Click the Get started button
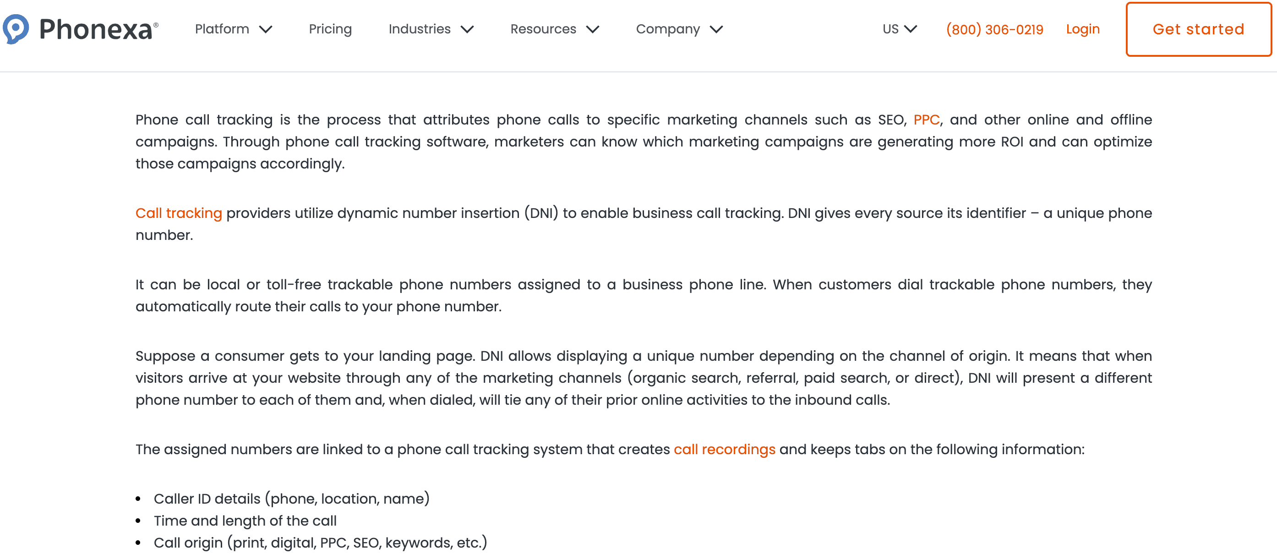 tap(1198, 29)
